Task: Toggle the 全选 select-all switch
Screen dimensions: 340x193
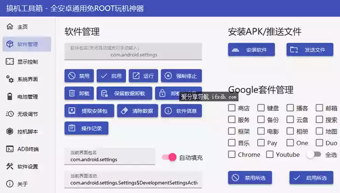Action: (x=313, y=154)
